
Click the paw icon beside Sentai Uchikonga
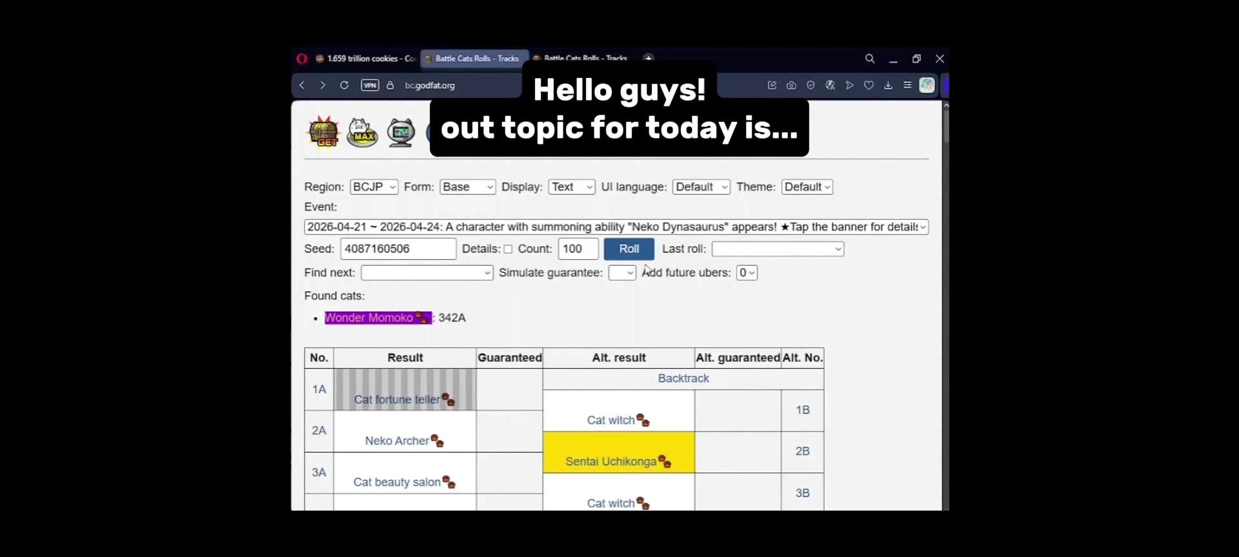pyautogui.click(x=665, y=462)
